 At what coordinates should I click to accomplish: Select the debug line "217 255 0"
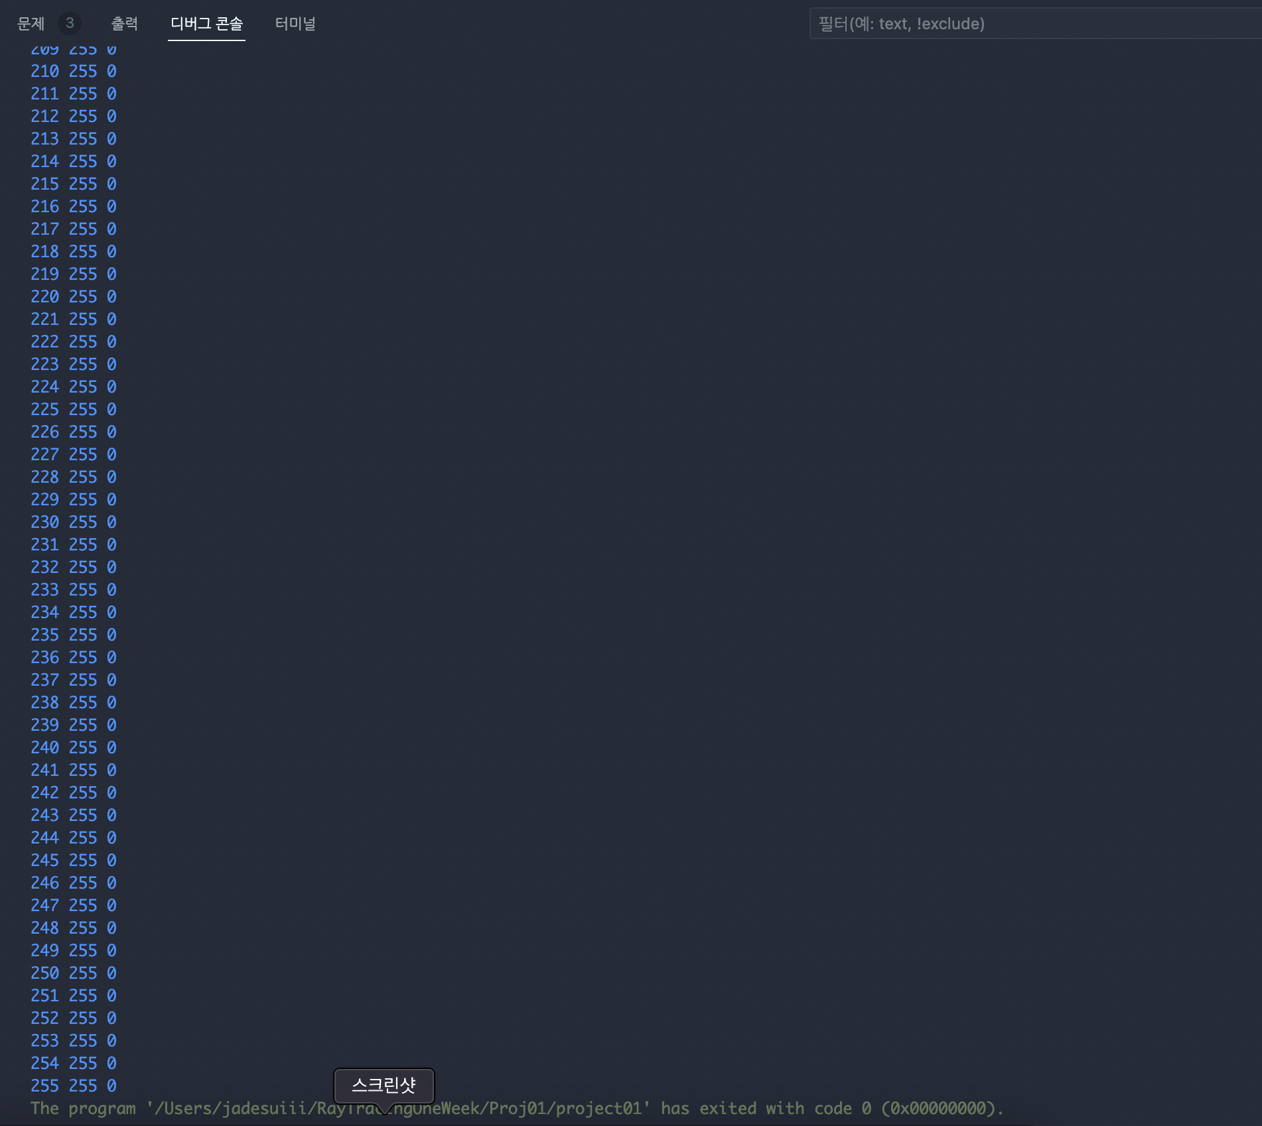click(74, 229)
